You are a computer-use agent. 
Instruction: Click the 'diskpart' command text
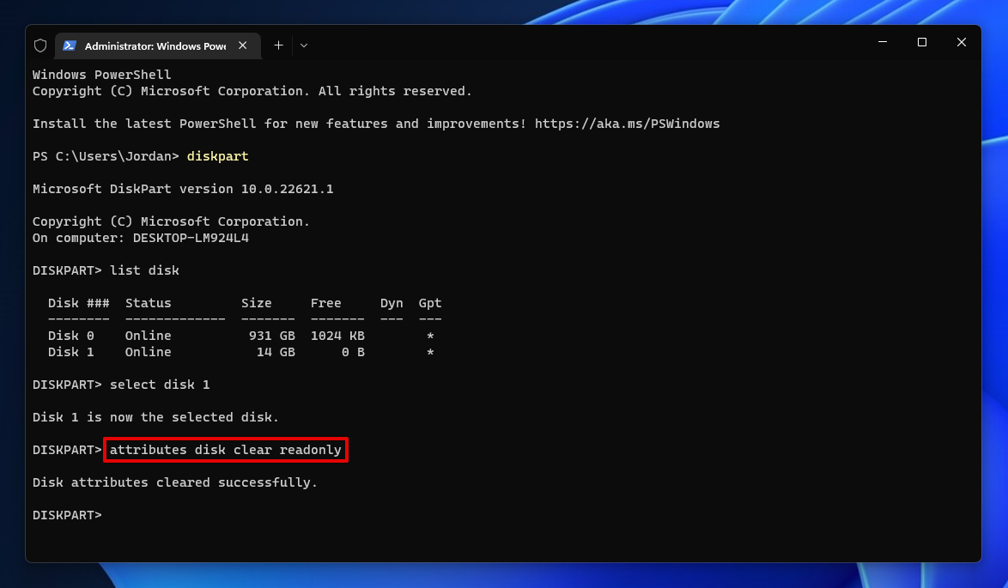[x=217, y=156]
